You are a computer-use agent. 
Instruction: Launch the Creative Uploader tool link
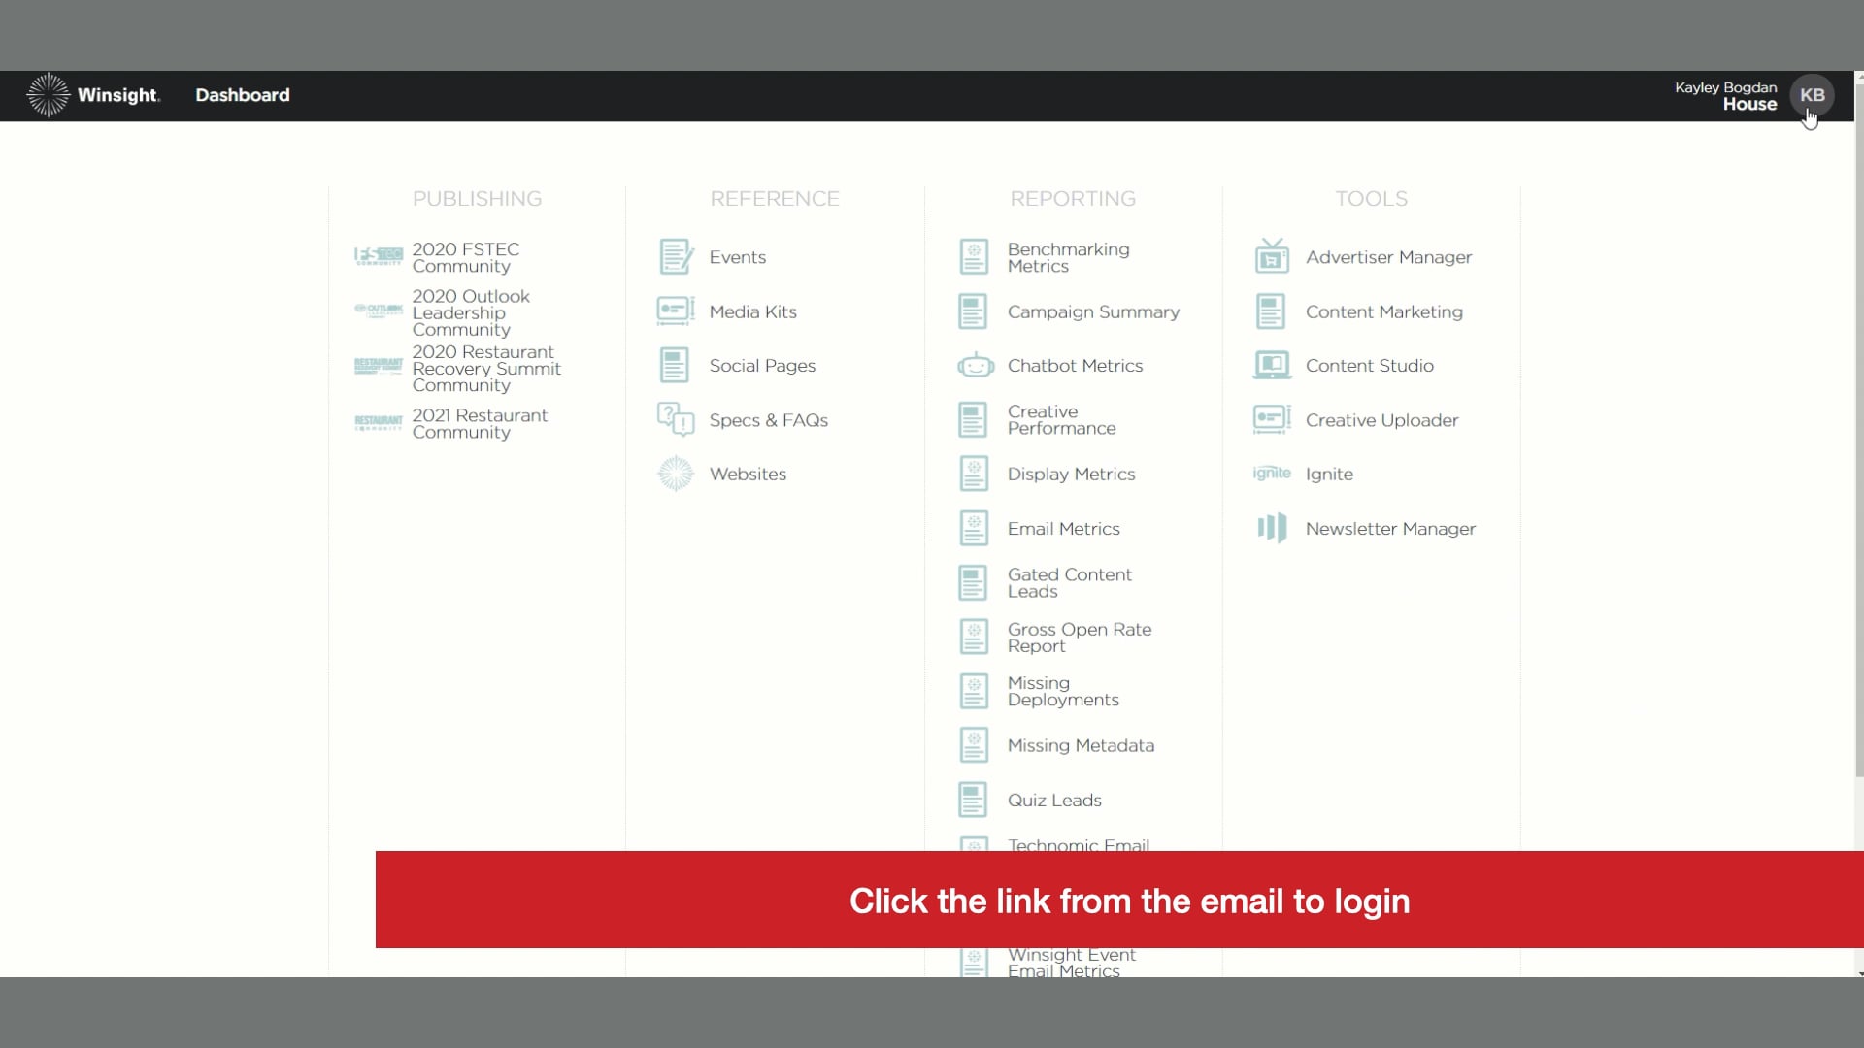1381,420
